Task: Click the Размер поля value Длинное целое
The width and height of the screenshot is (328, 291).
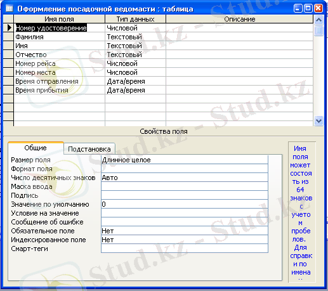Action: point(185,160)
